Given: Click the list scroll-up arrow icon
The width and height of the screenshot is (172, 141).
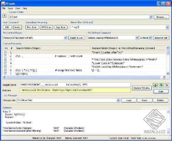Looking at the screenshot, I should [168, 48].
